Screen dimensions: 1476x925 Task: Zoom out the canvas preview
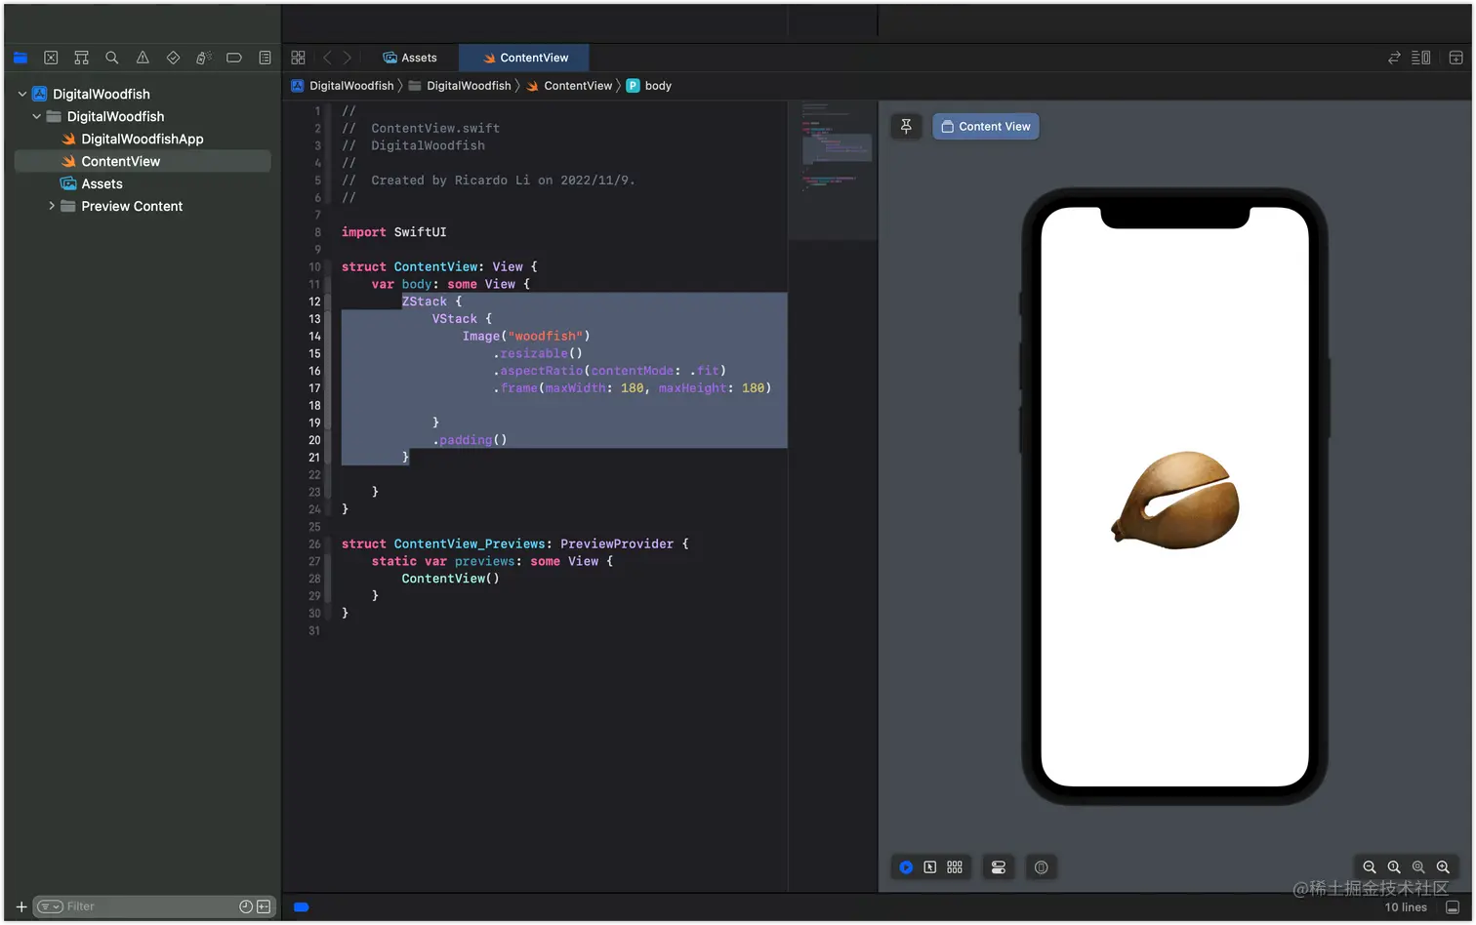click(1370, 867)
